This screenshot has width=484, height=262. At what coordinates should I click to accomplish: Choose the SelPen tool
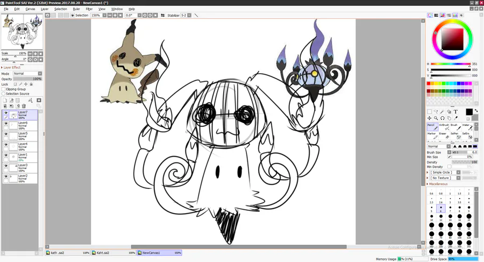pos(455,136)
